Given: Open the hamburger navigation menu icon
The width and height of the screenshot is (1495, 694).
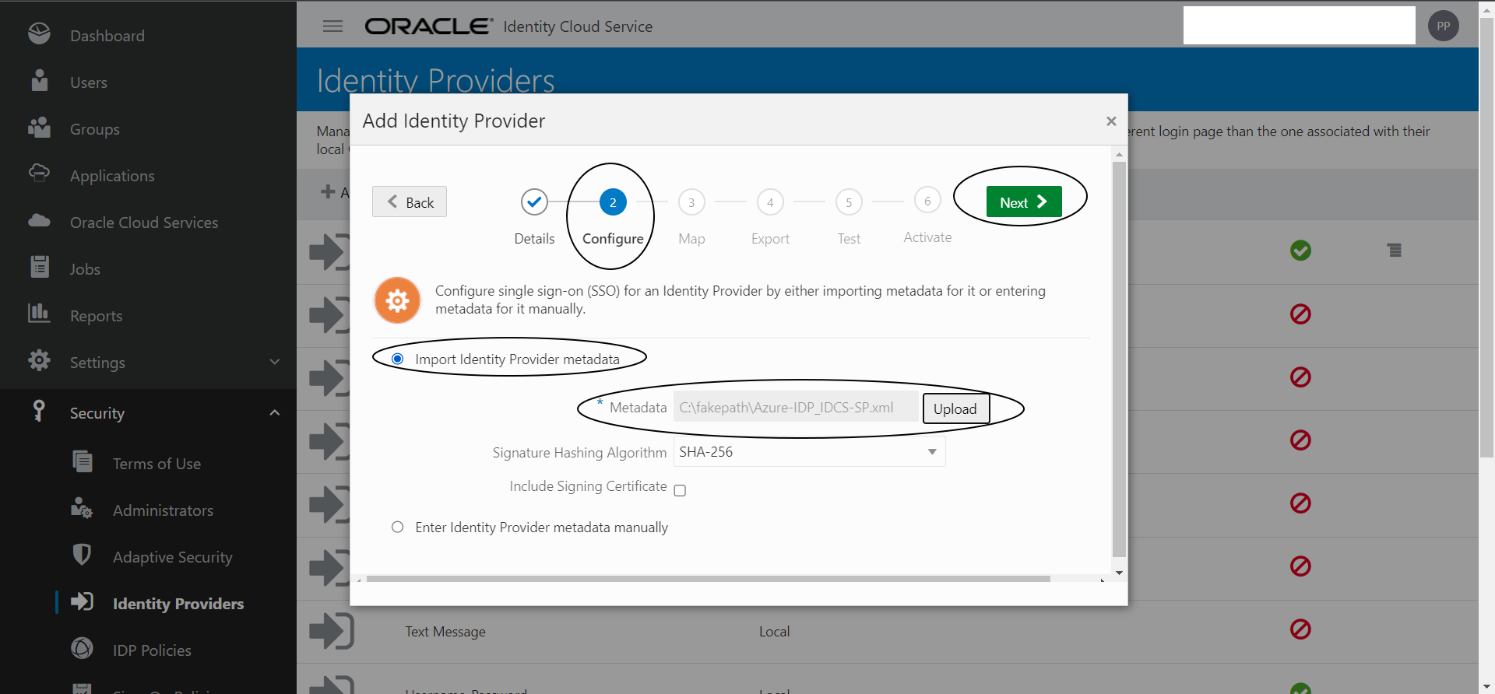Looking at the screenshot, I should [x=332, y=26].
